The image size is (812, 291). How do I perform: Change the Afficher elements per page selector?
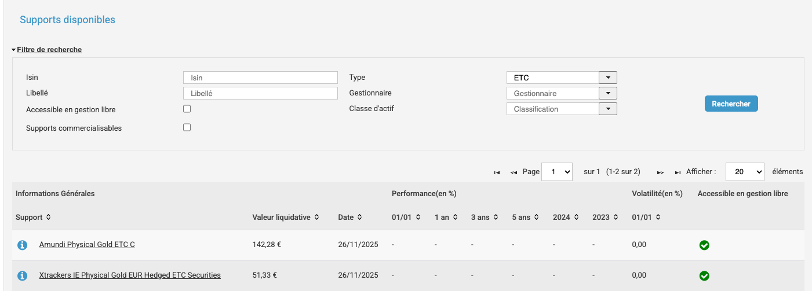point(745,172)
